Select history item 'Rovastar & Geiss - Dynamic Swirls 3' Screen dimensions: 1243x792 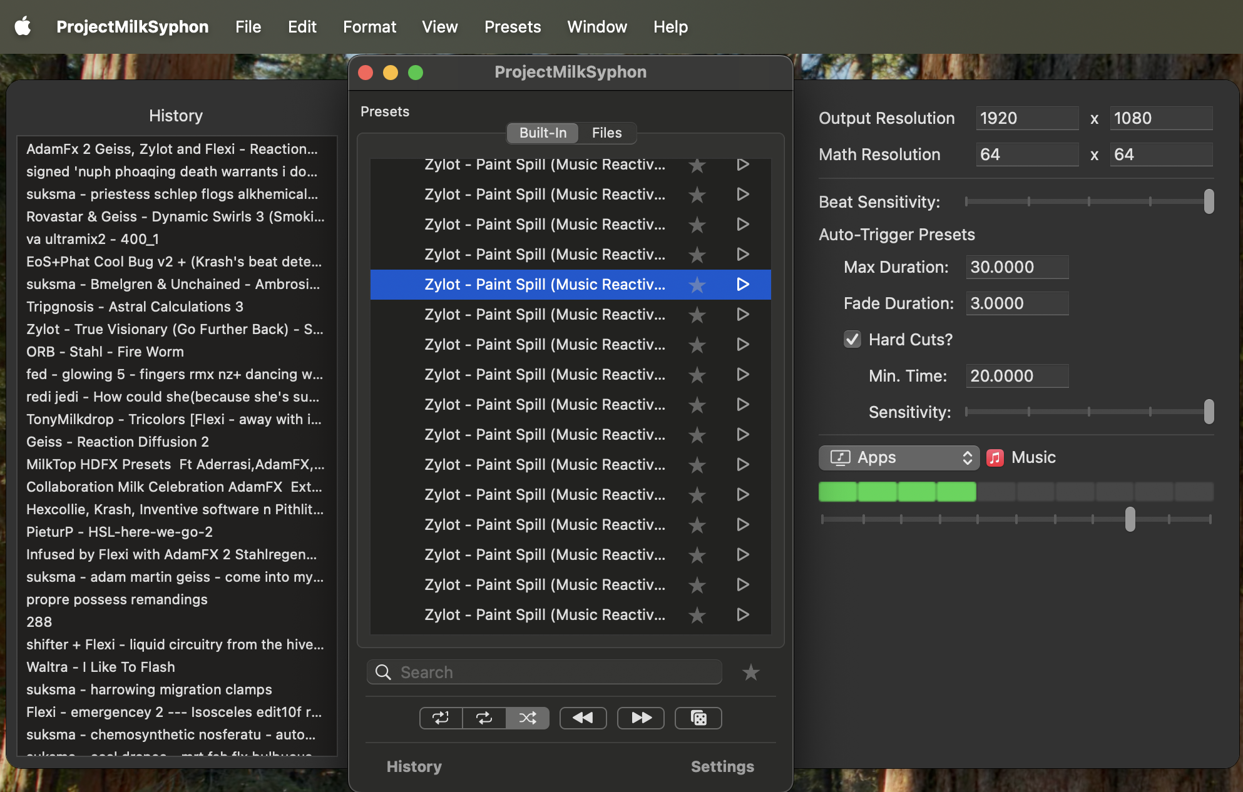(175, 216)
